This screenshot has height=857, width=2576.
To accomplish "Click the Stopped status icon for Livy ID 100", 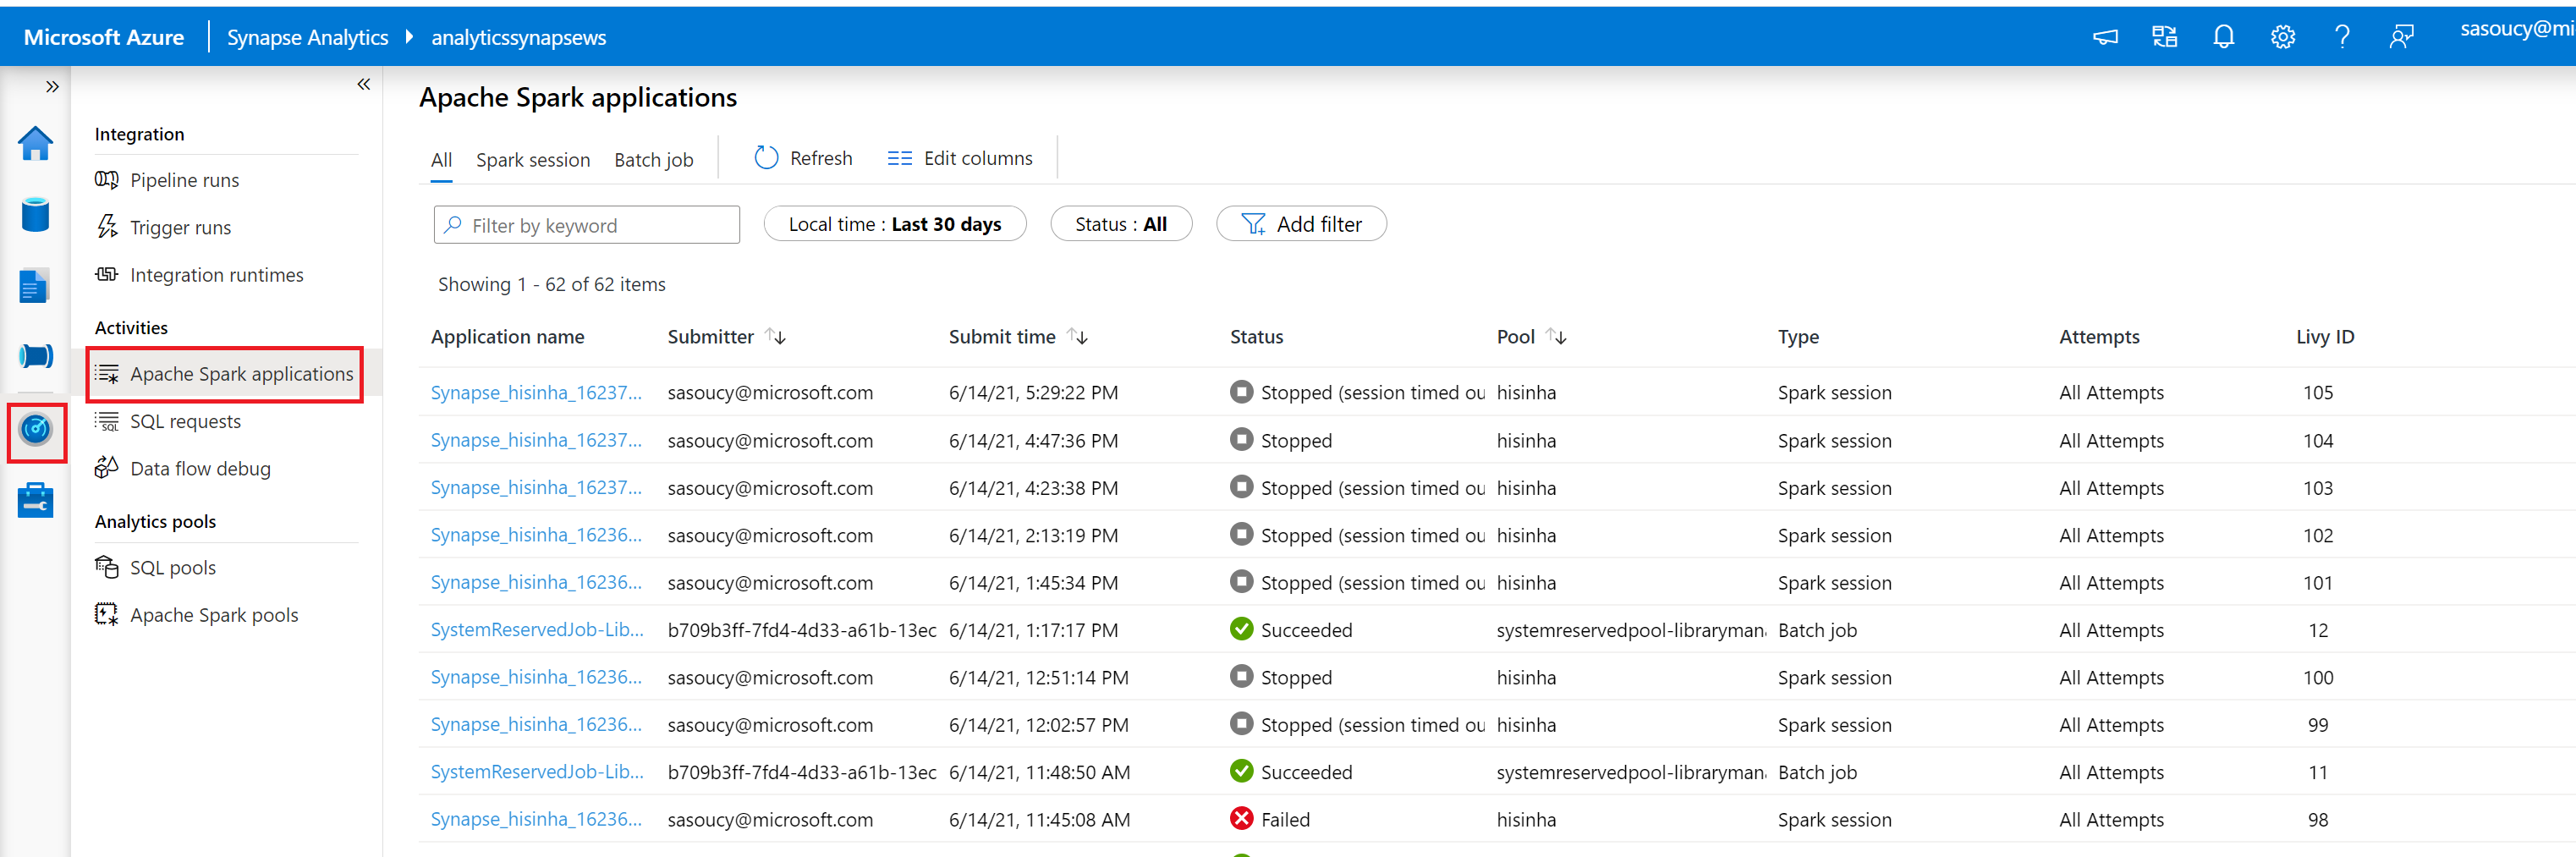I will point(1241,676).
